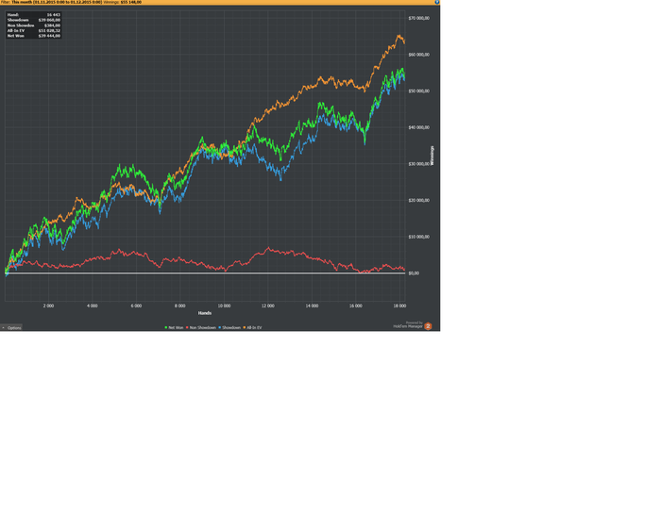Click the 12 000 x-axis label

click(268, 305)
